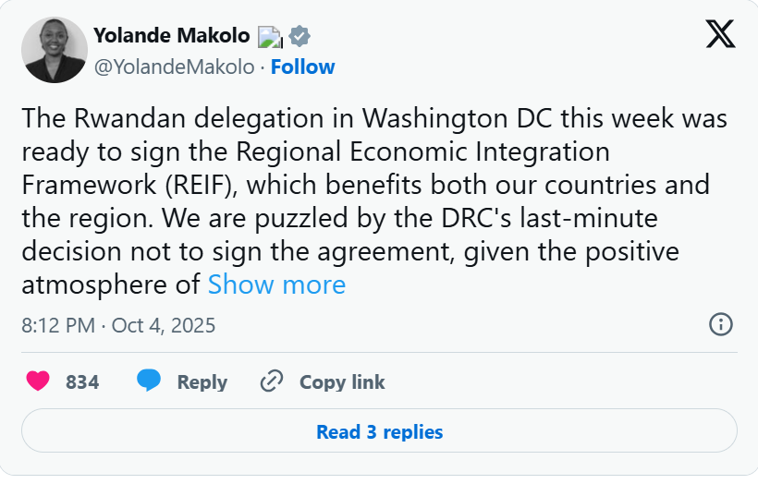Click the X logo
Image resolution: width=758 pixels, height=484 pixels.
pyautogui.click(x=720, y=34)
